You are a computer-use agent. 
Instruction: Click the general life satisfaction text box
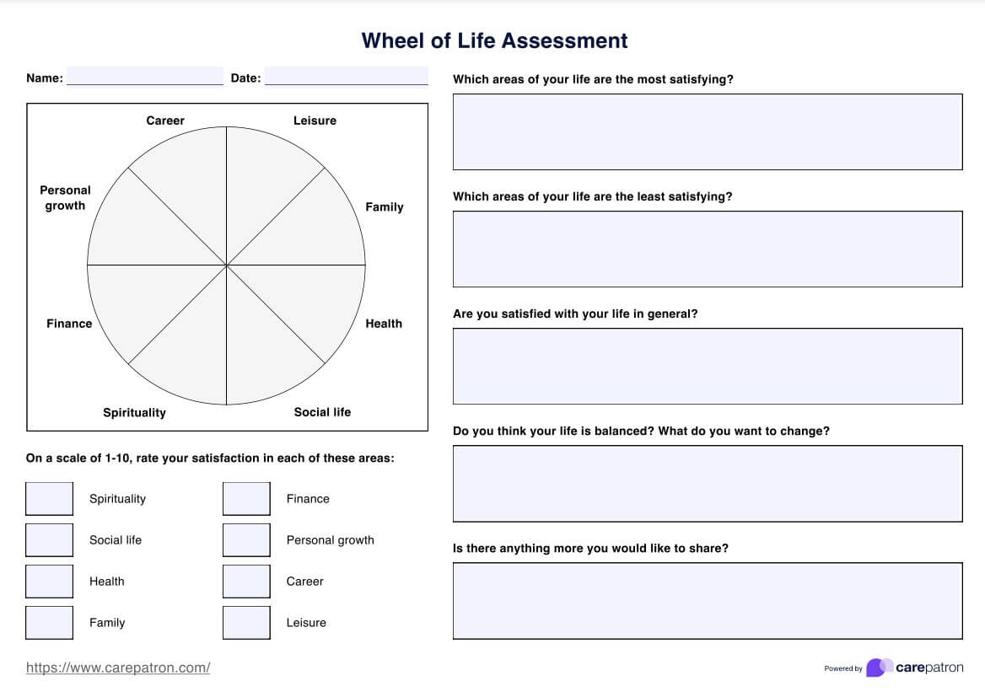707,366
